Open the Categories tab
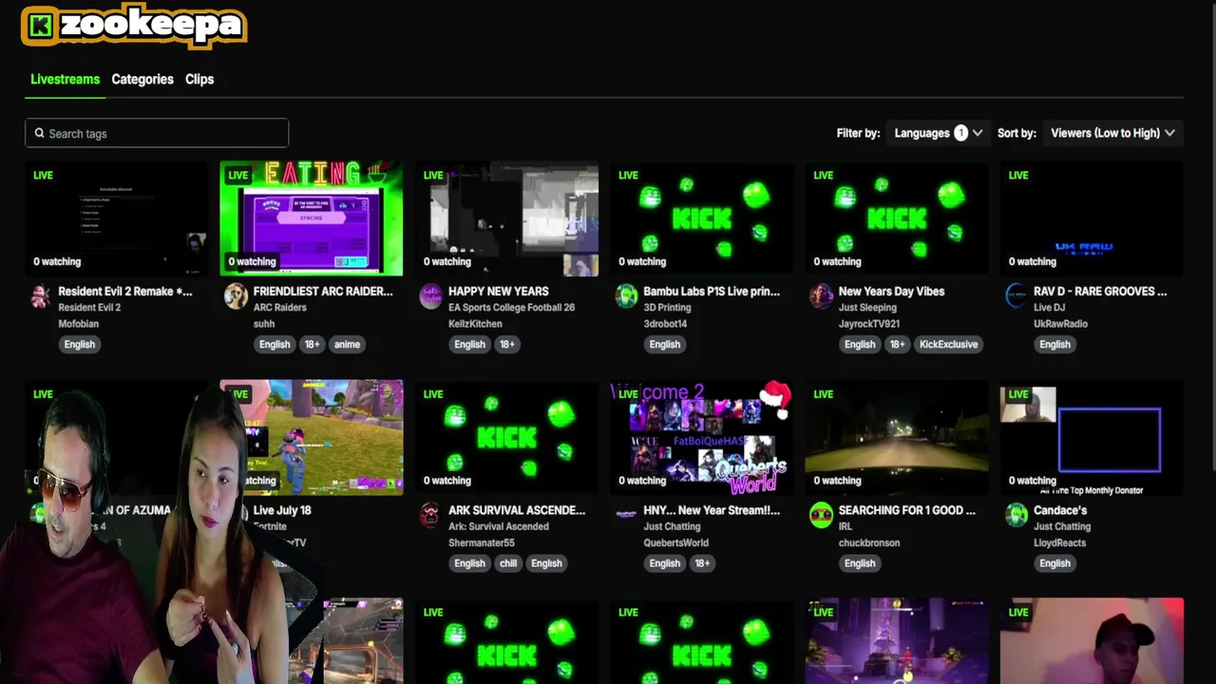This screenshot has width=1216, height=684. click(x=142, y=79)
